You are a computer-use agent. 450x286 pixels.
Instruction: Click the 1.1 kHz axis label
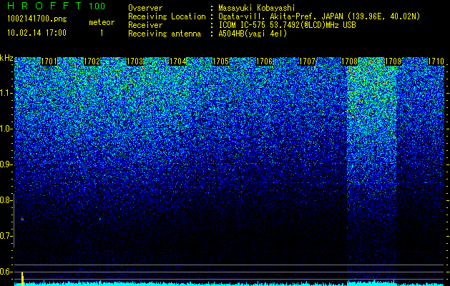[x=6, y=94]
